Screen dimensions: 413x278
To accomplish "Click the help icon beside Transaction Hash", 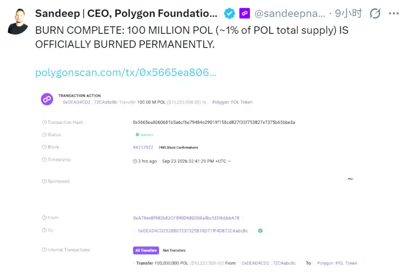I will point(44,122).
